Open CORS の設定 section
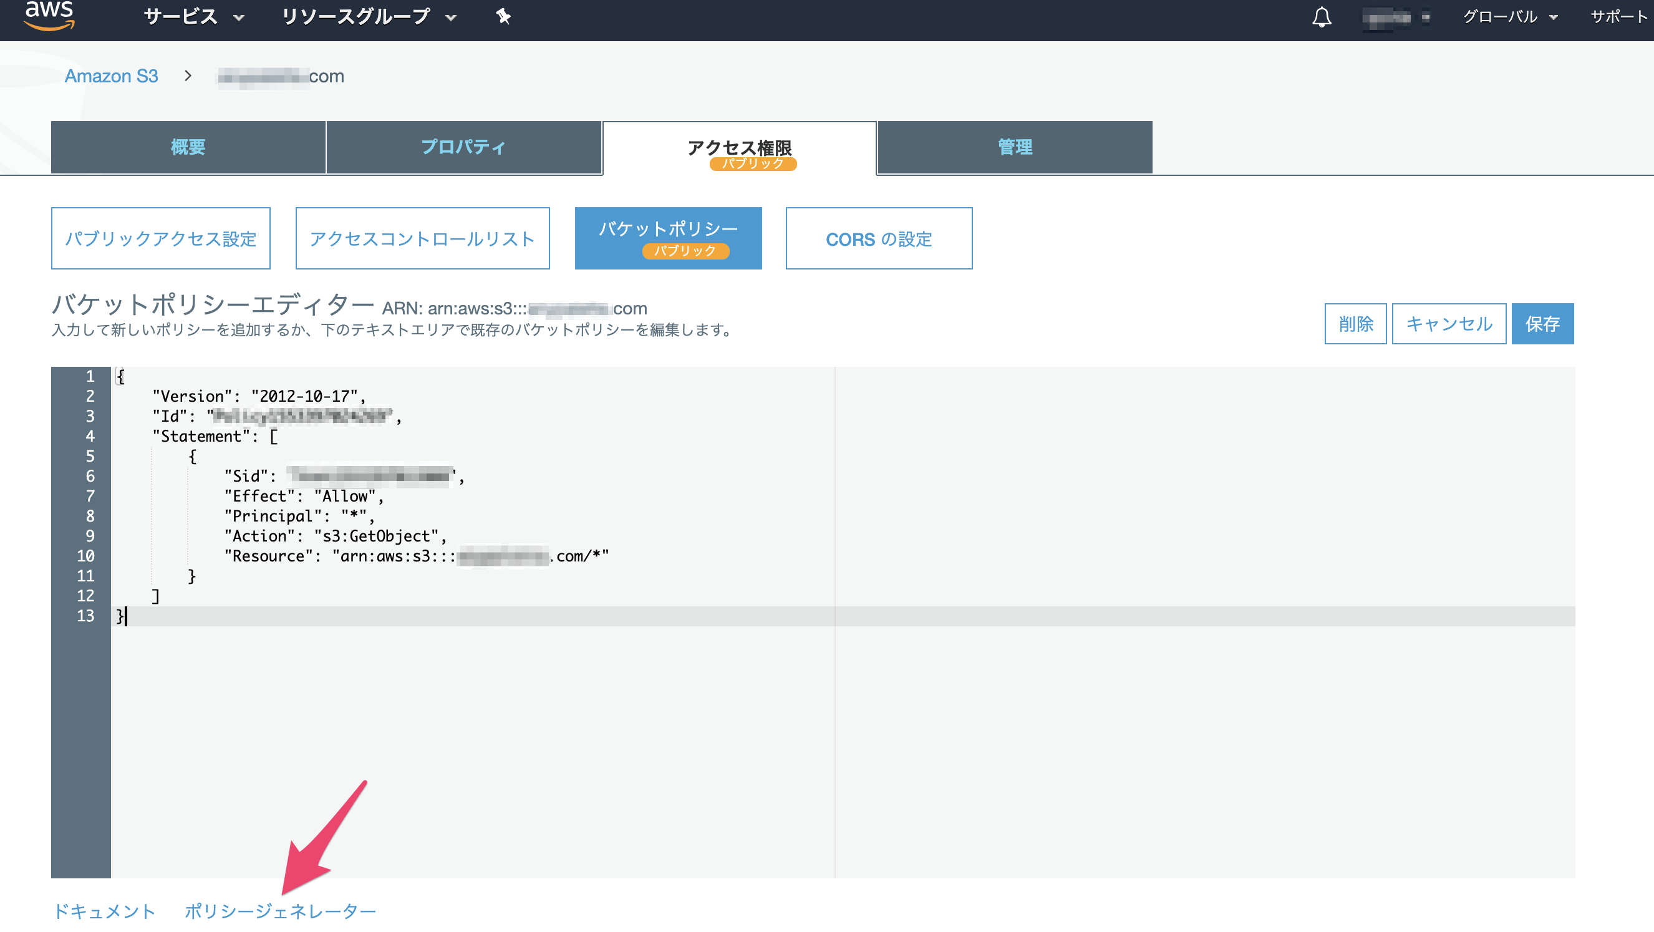The image size is (1654, 932). click(878, 238)
